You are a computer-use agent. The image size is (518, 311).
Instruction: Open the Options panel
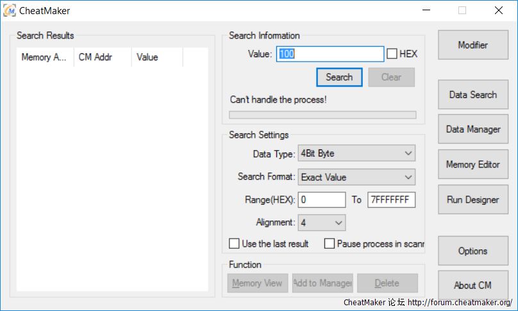click(x=472, y=251)
